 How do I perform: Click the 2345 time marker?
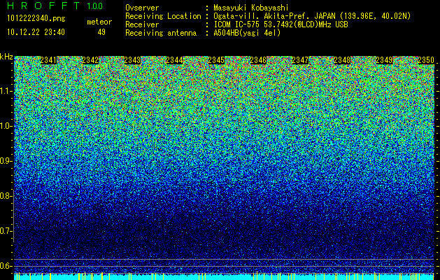click(216, 60)
